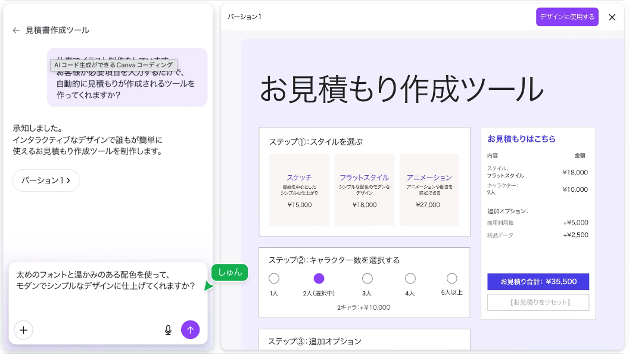Image resolution: width=629 pixels, height=355 pixels.
Task: Open the バージョン1 chevron button in chat
Action: point(46,180)
